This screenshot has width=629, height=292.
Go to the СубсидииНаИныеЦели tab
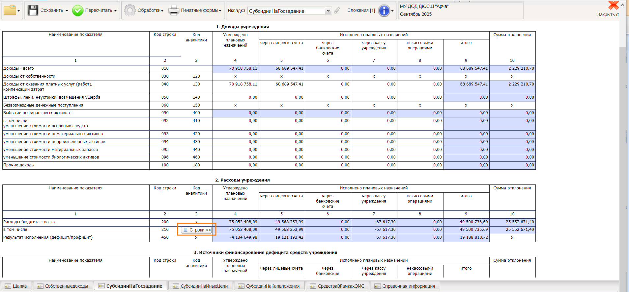200,286
